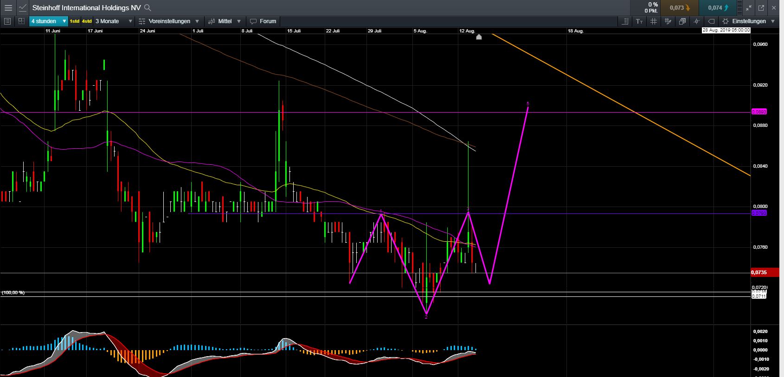Click the 5 Aug. date on time axis
The width and height of the screenshot is (784, 377).
[420, 31]
